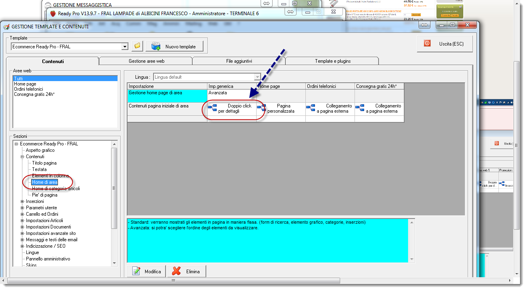The width and height of the screenshot is (526, 290).
Task: Click the Consegna gratis 24h* column header
Action: pos(379,86)
